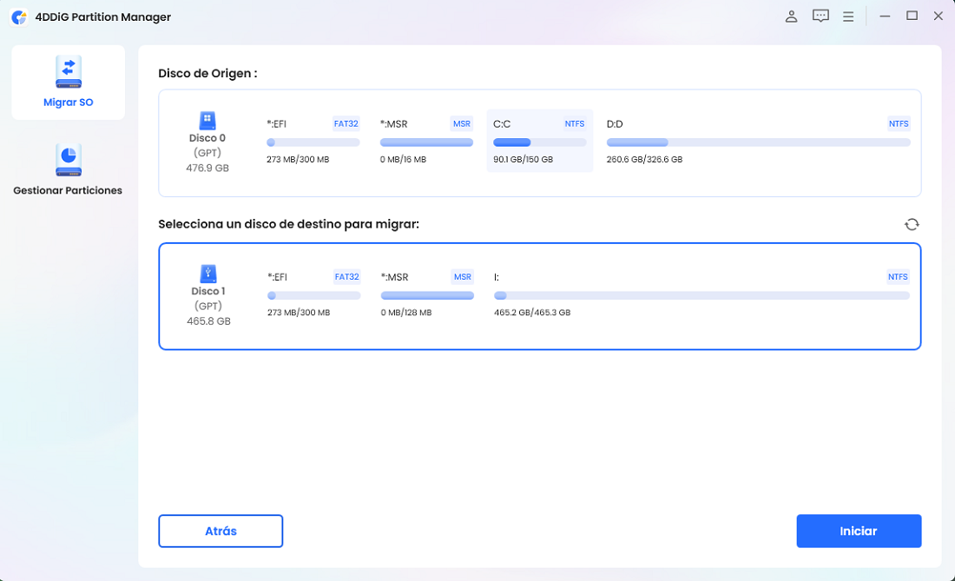Click the Disco 1 EFI usage bar
This screenshot has height=581, width=955.
pos(313,295)
